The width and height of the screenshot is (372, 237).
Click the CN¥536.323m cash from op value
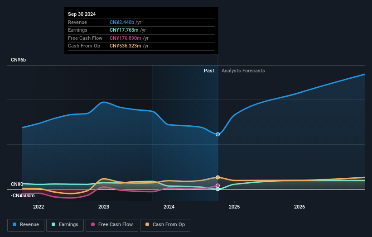pos(125,46)
